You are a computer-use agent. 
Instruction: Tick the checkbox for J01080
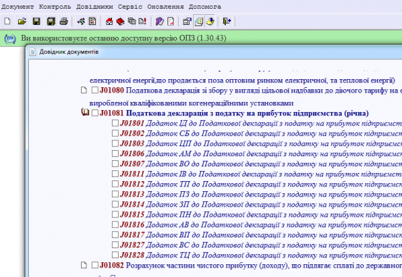click(x=95, y=90)
